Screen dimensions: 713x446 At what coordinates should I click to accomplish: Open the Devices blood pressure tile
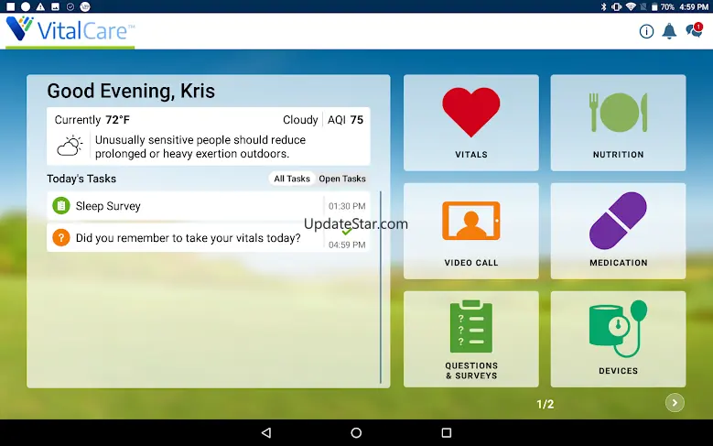click(x=618, y=339)
